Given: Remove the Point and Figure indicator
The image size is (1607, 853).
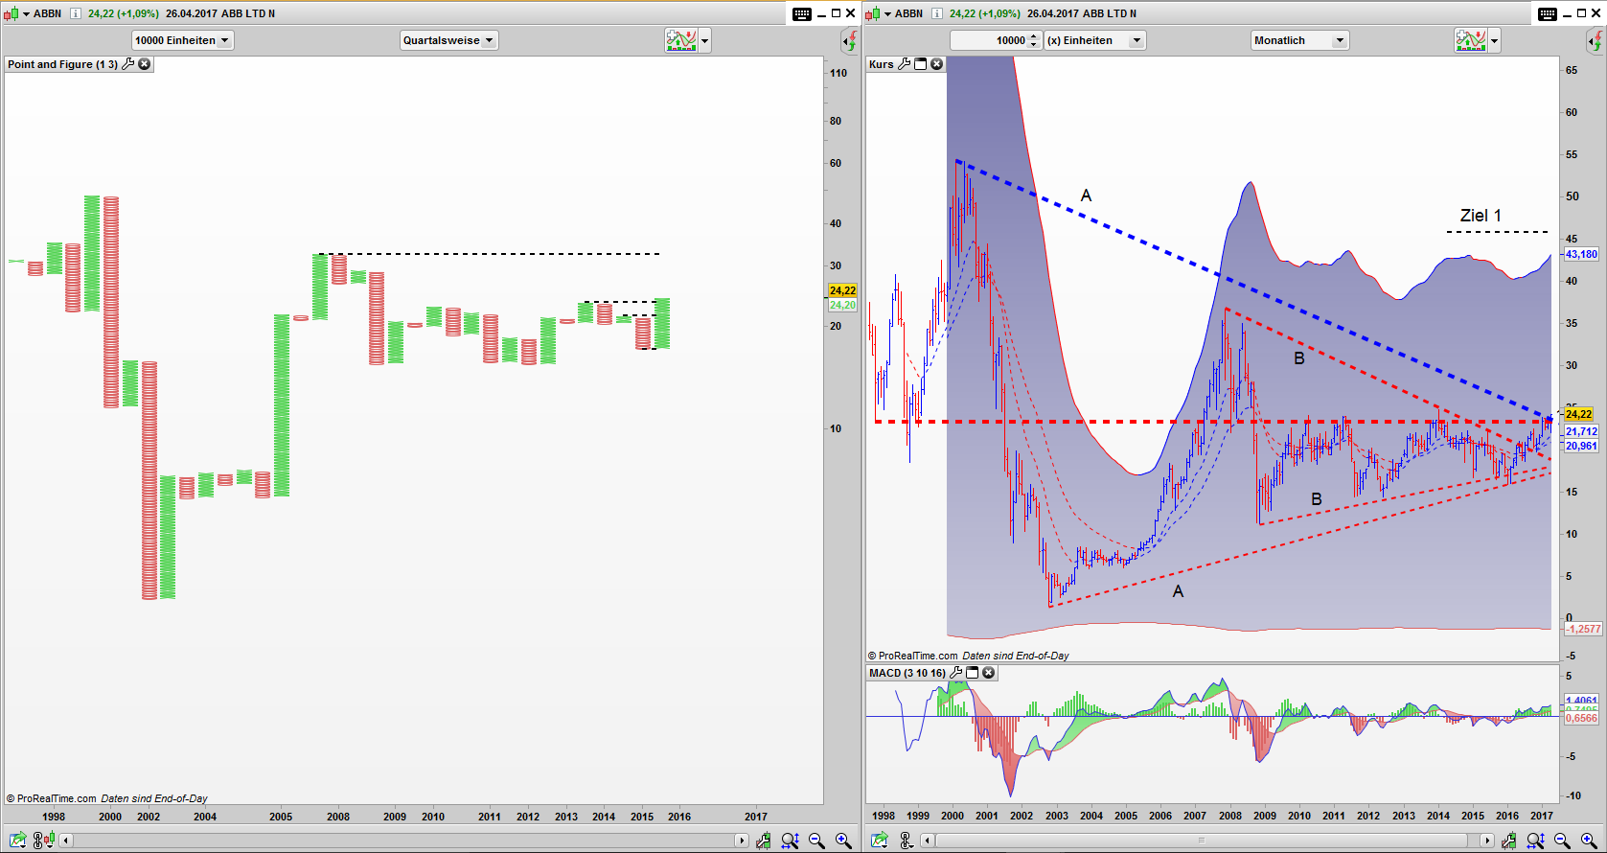Looking at the screenshot, I should (x=145, y=64).
